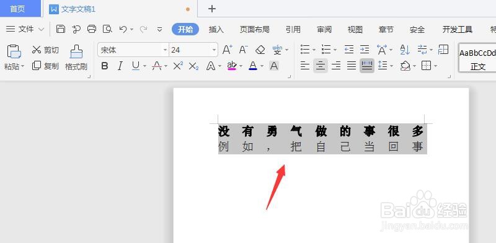Click the Chinese layout icon with arrows over A

click(x=381, y=50)
